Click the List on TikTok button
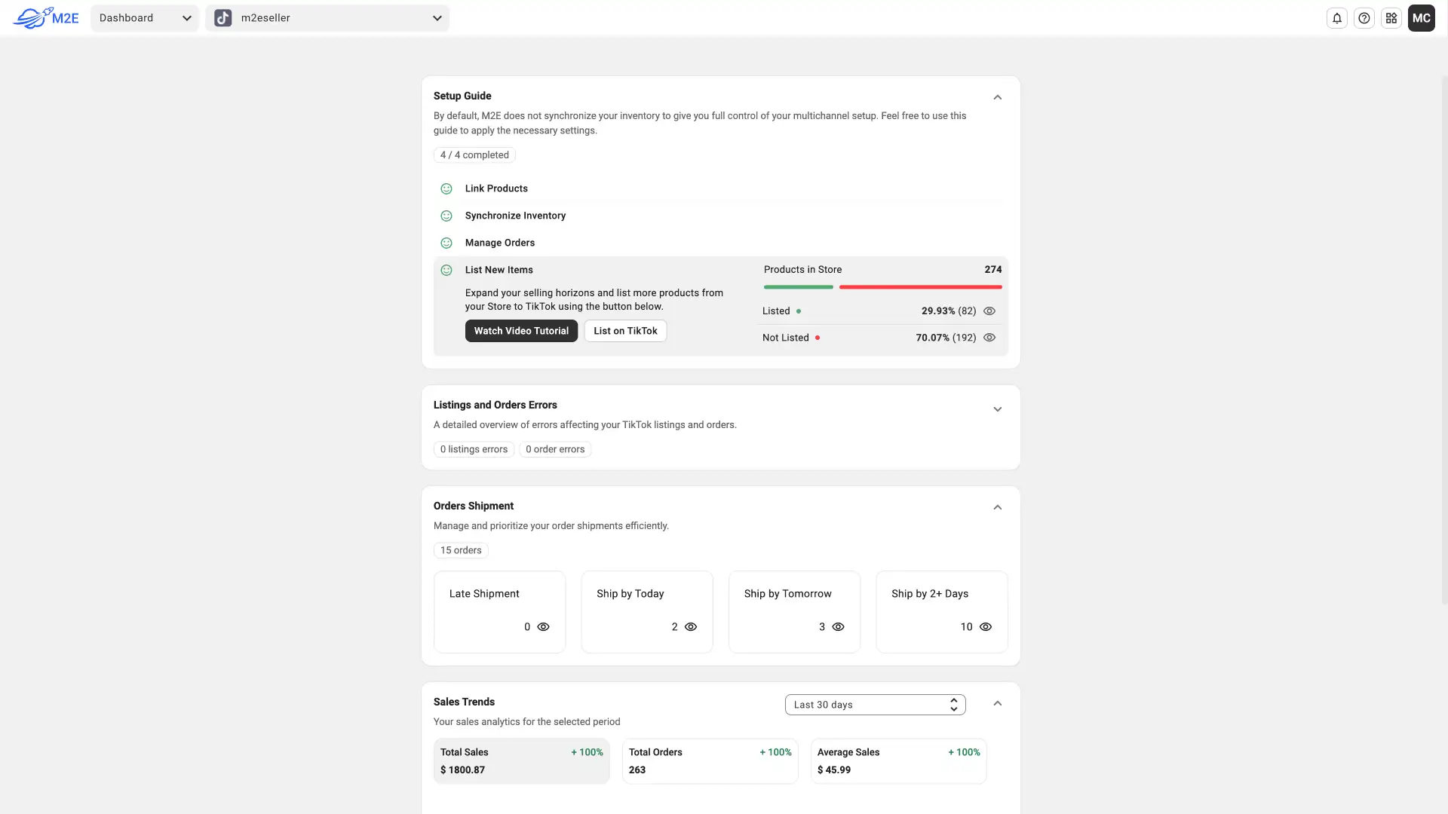 [x=625, y=331]
